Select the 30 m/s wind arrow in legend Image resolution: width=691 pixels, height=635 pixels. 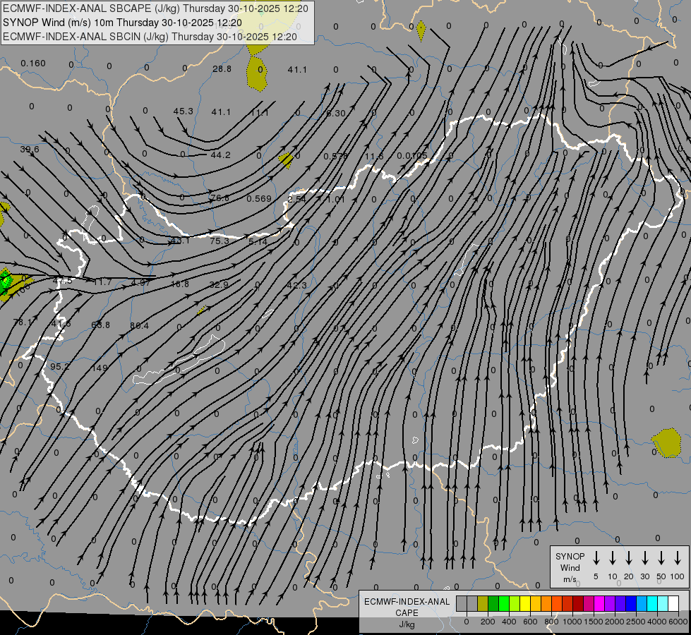[x=644, y=558]
